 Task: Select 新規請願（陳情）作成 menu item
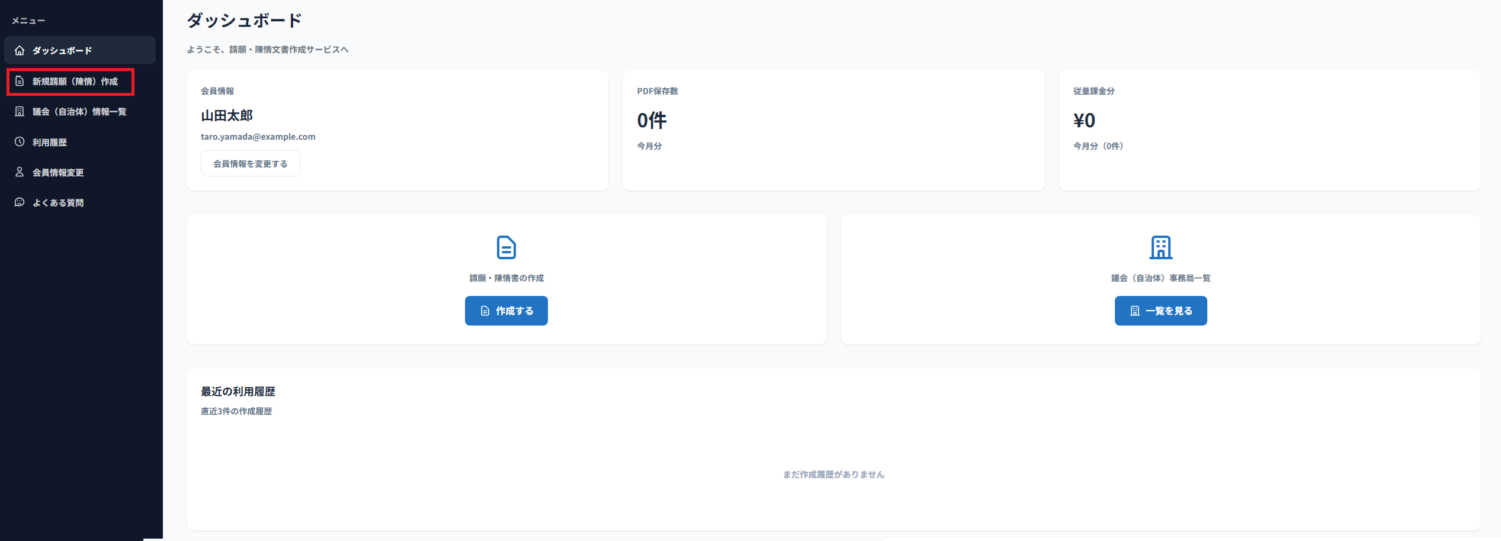[x=75, y=81]
